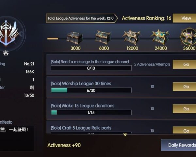Open the 36000 activeness reward chest
This screenshot has height=157, width=196.
188,37
